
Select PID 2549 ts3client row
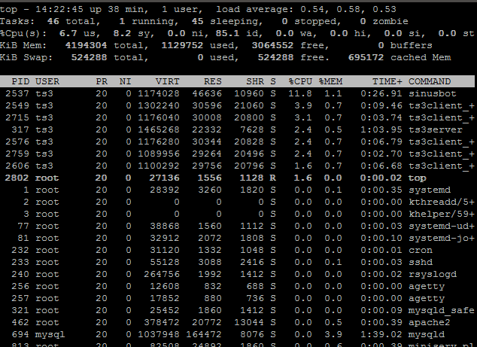237,105
